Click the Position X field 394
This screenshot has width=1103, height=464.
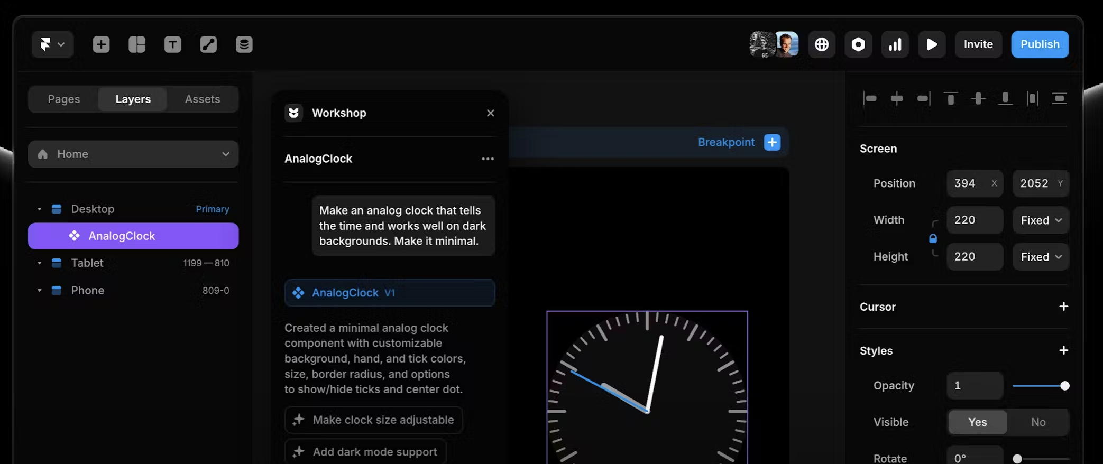click(975, 183)
